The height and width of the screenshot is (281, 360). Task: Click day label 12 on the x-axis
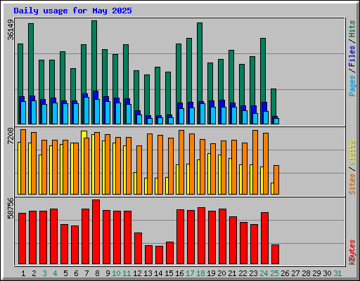click(x=137, y=273)
